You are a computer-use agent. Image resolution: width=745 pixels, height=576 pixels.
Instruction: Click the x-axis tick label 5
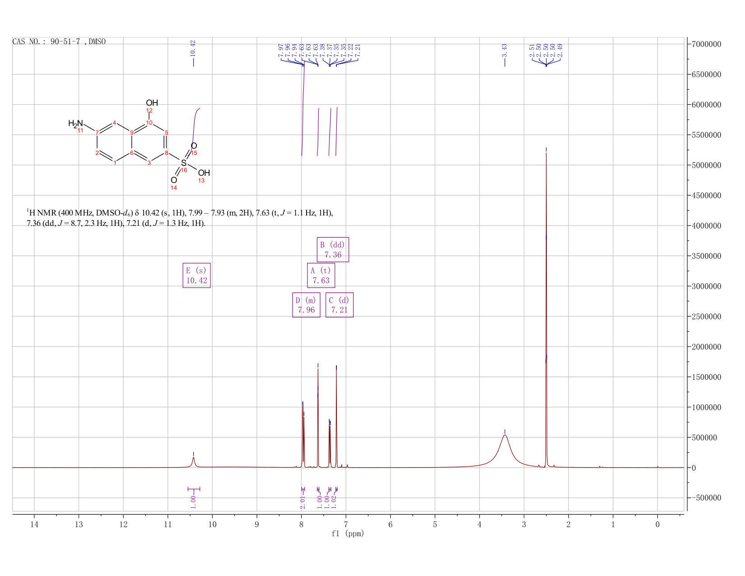tap(435, 524)
